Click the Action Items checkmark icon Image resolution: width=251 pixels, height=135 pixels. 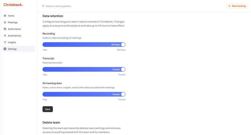[x=5, y=29]
